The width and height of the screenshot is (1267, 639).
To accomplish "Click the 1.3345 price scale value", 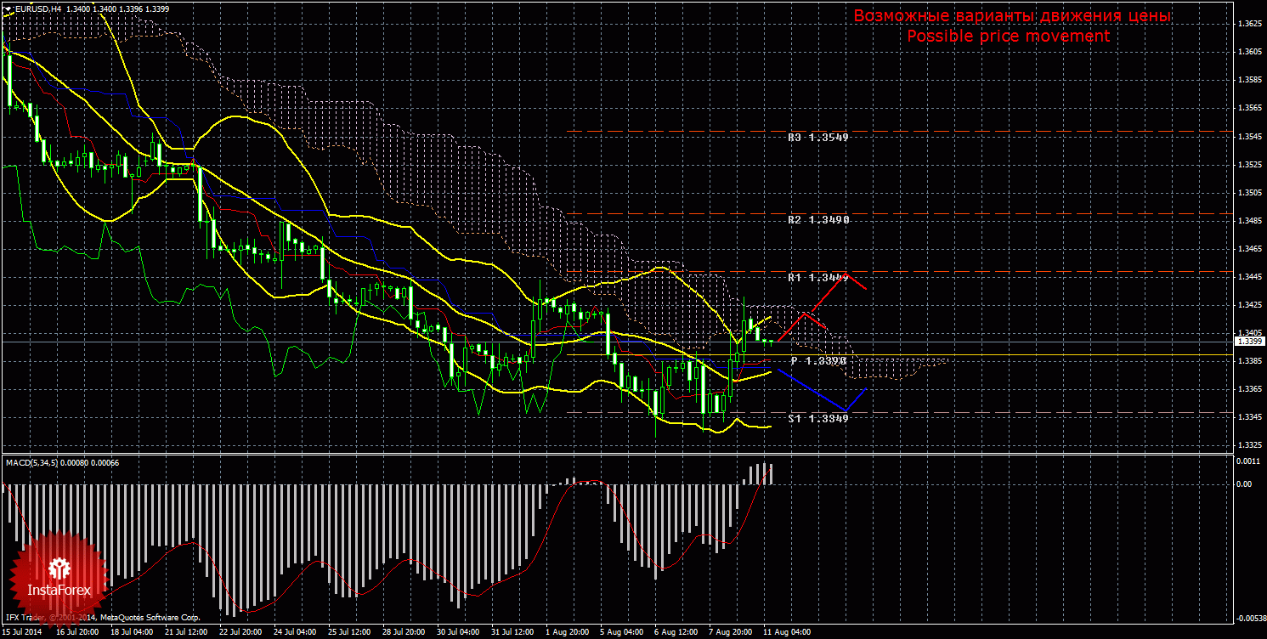I will pos(1248,417).
